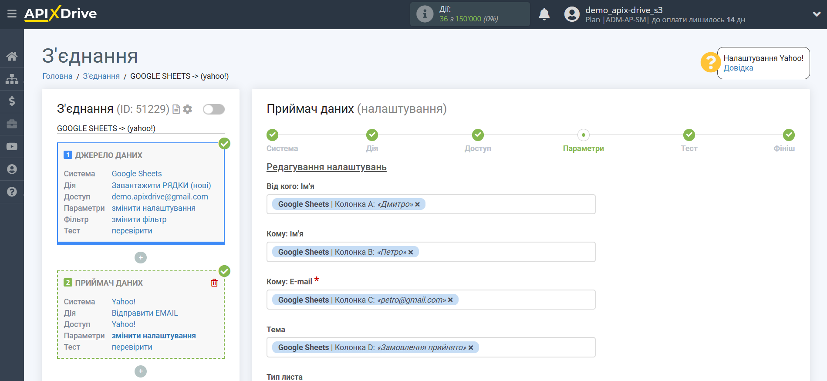Click the connection name GOOGLE SHEETS -> (yahoo!)
Viewport: 827px width, 381px height.
pos(106,128)
